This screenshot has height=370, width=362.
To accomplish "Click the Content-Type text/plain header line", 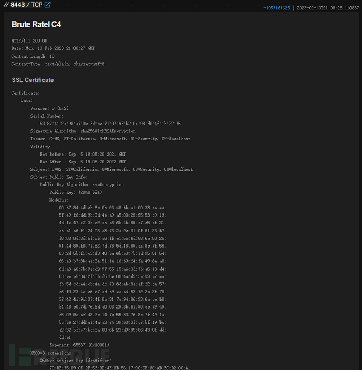I will coord(58,64).
